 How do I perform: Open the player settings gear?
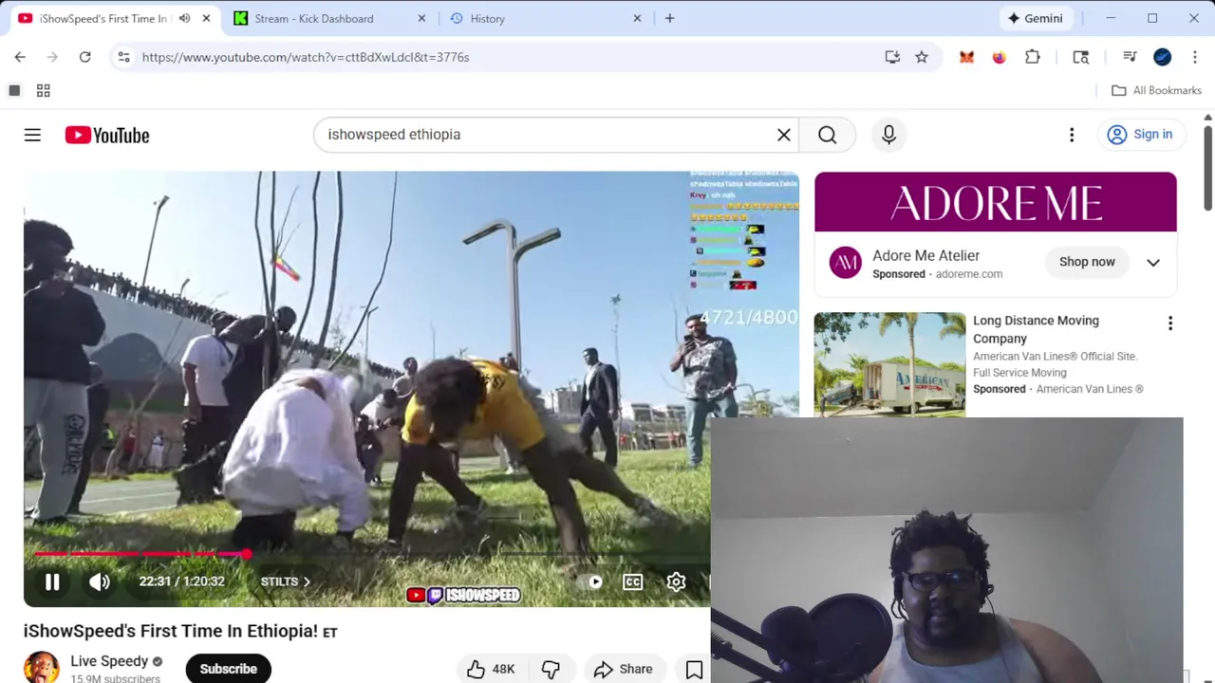[x=676, y=581]
